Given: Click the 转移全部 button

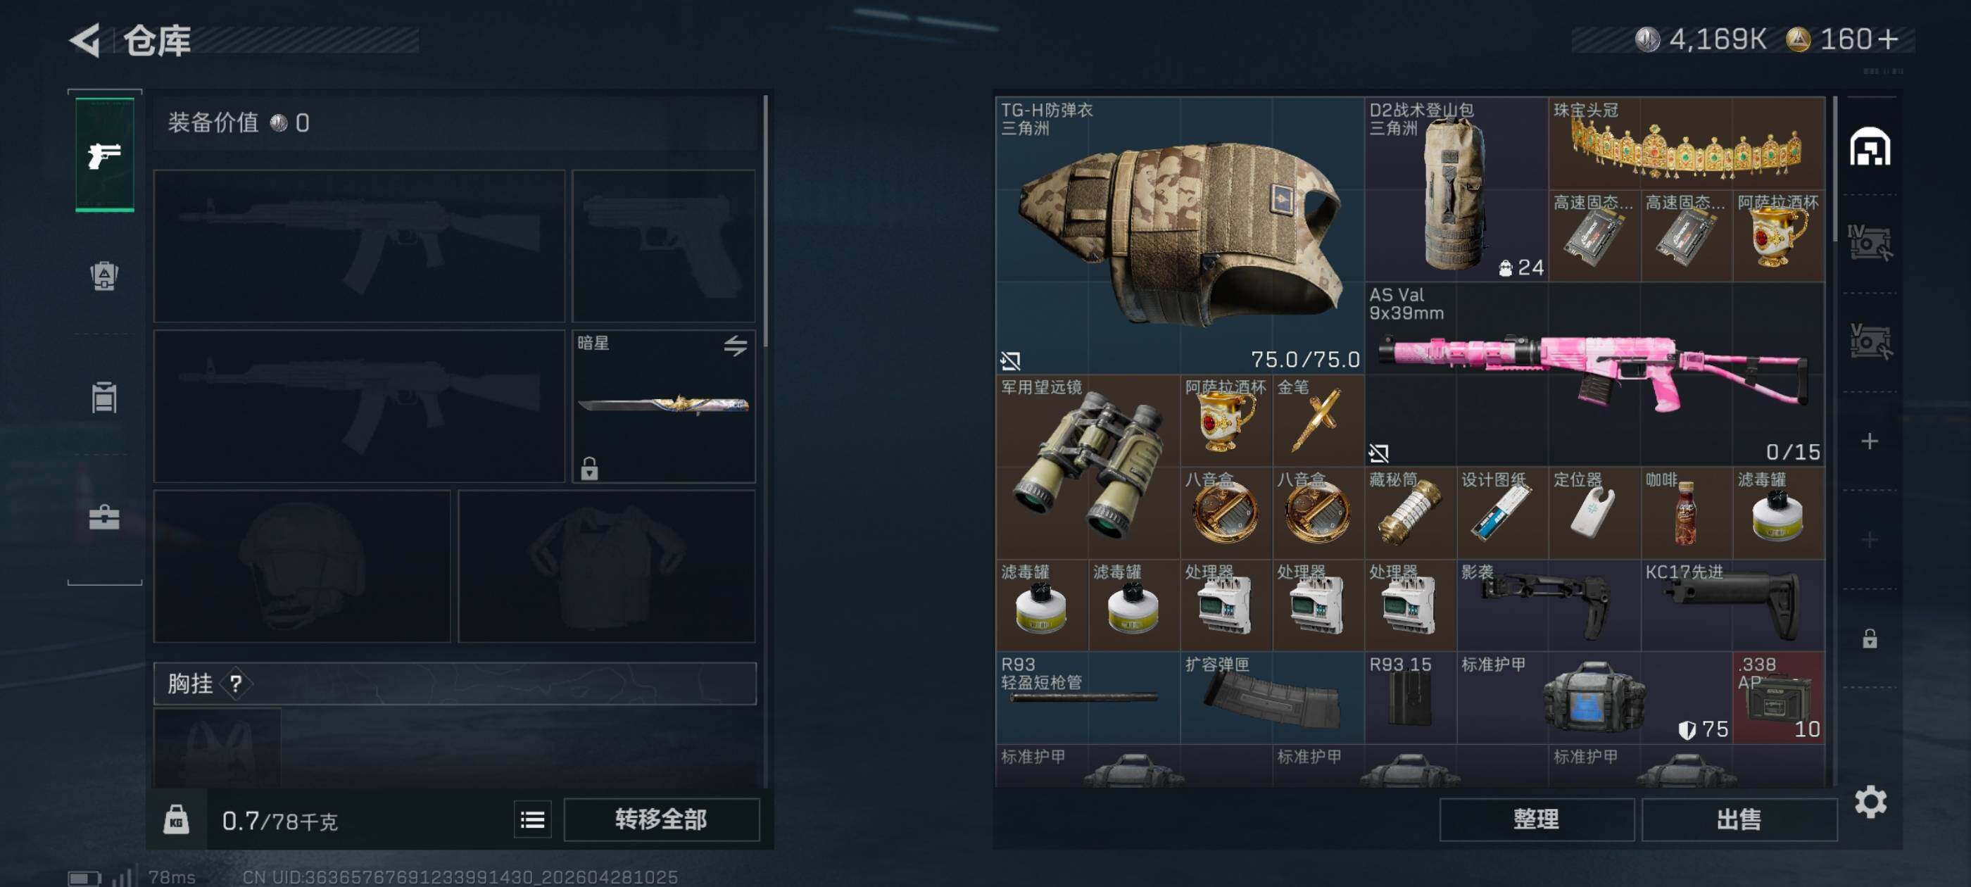Looking at the screenshot, I should (x=661, y=819).
